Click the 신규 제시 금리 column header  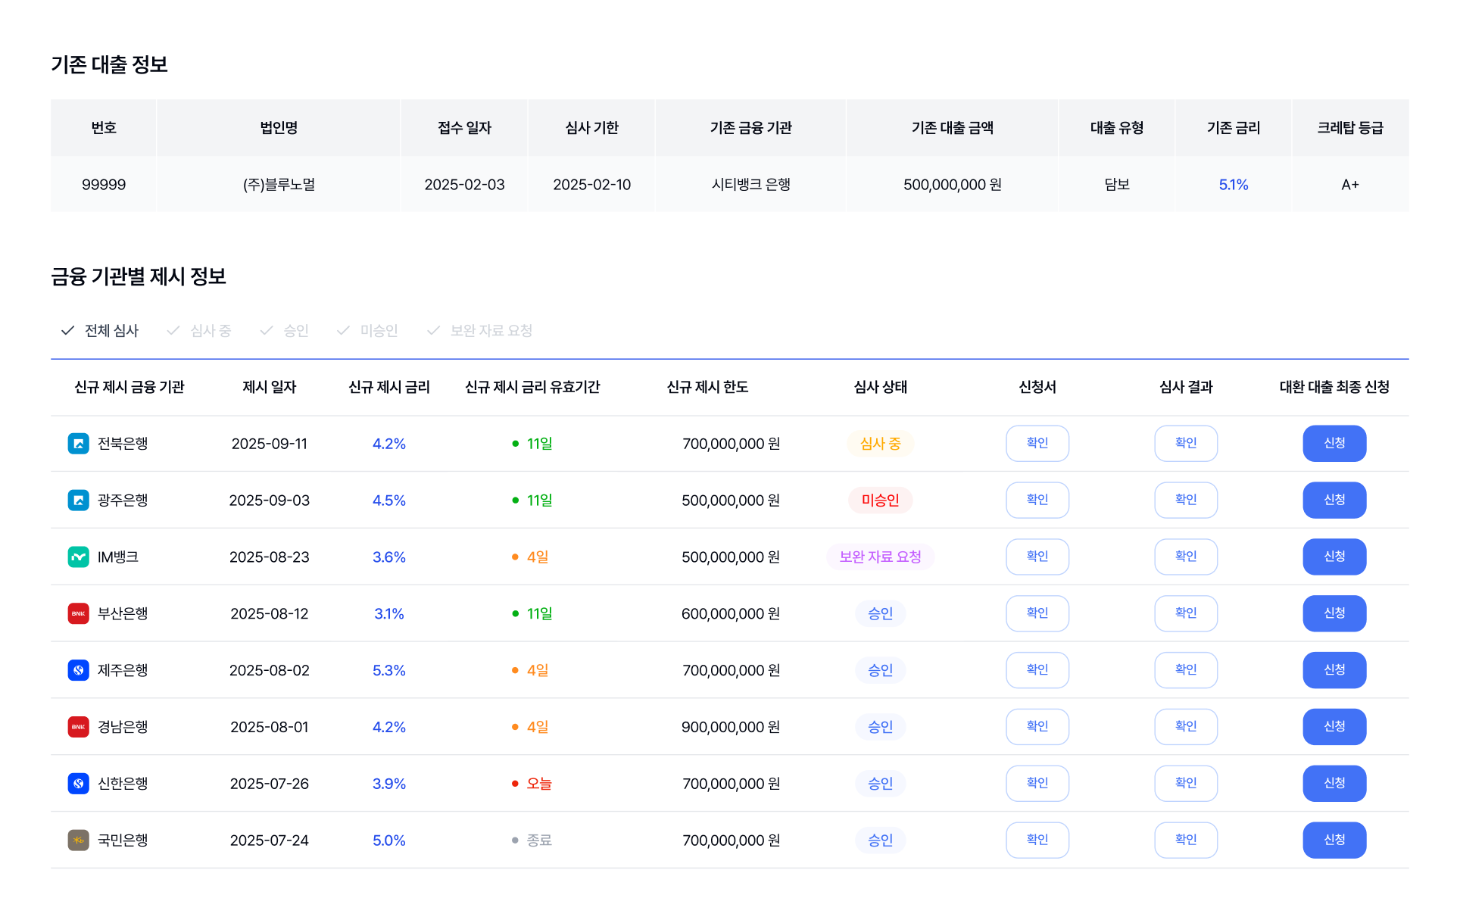(388, 387)
